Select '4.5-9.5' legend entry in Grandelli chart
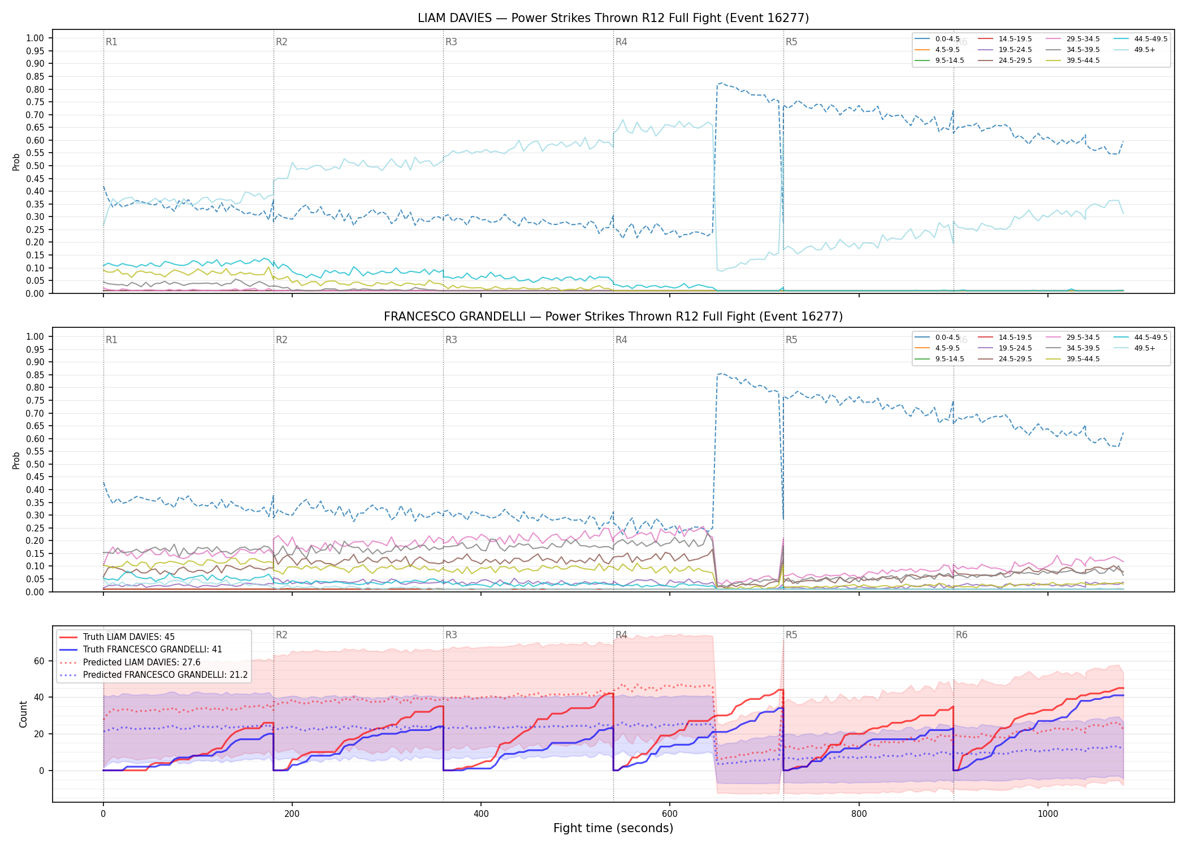The width and height of the screenshot is (1187, 848). tap(938, 348)
